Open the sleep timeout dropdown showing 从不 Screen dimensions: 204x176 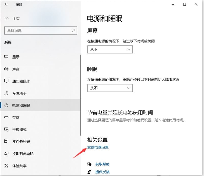[x=110, y=88]
